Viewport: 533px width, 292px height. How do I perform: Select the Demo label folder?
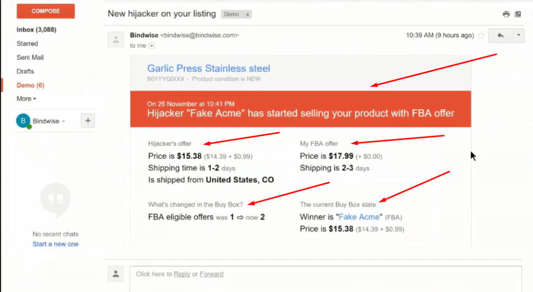[31, 85]
